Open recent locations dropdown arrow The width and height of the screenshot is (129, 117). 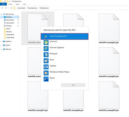pos(9,8)
